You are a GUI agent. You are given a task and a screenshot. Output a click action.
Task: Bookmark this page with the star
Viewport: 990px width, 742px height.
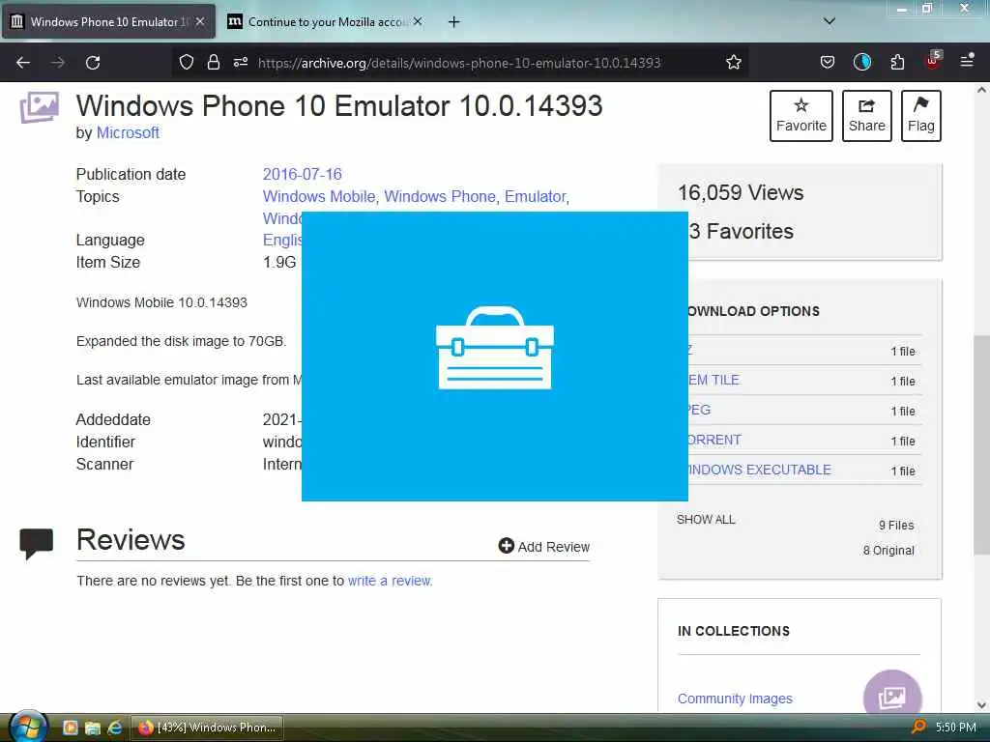(x=733, y=62)
